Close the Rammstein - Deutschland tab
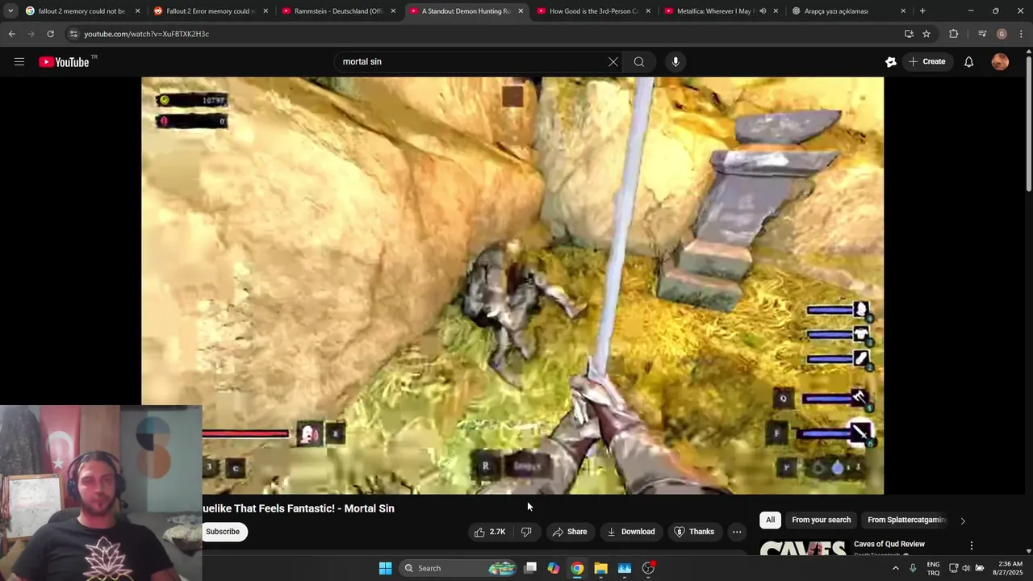Viewport: 1033px width, 581px height. (393, 11)
